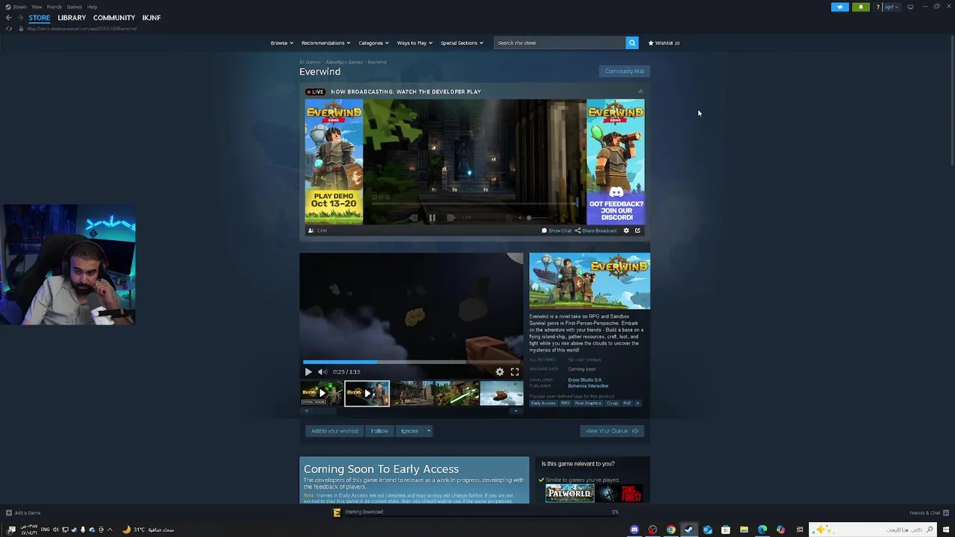
Task: Select the flying island screenshot thumbnail
Action: (x=502, y=393)
